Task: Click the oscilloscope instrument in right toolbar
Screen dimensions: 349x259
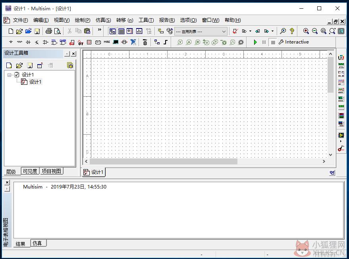Action: click(x=341, y=82)
